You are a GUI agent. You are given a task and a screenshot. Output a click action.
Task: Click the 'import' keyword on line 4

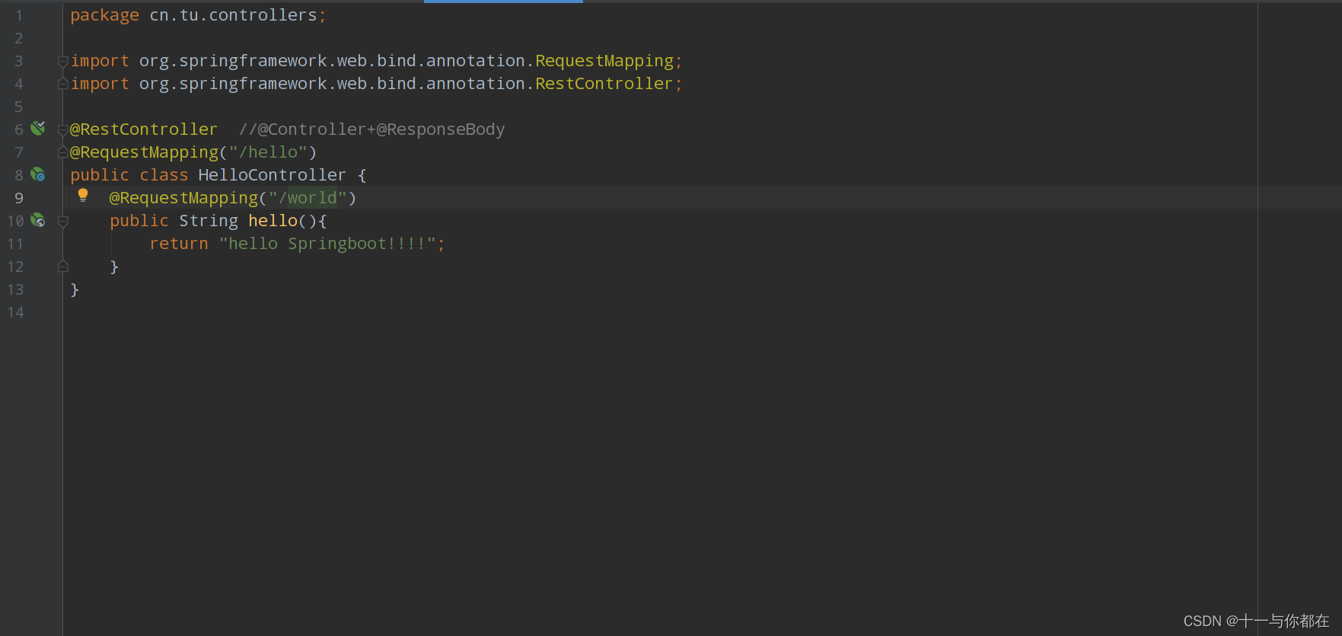tap(100, 84)
